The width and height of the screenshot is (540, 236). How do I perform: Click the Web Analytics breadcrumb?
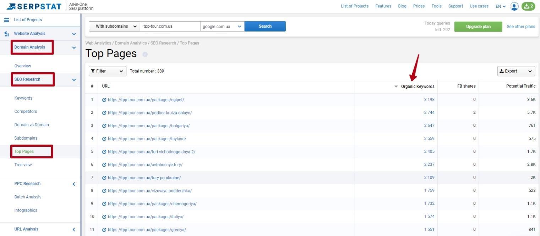98,43
